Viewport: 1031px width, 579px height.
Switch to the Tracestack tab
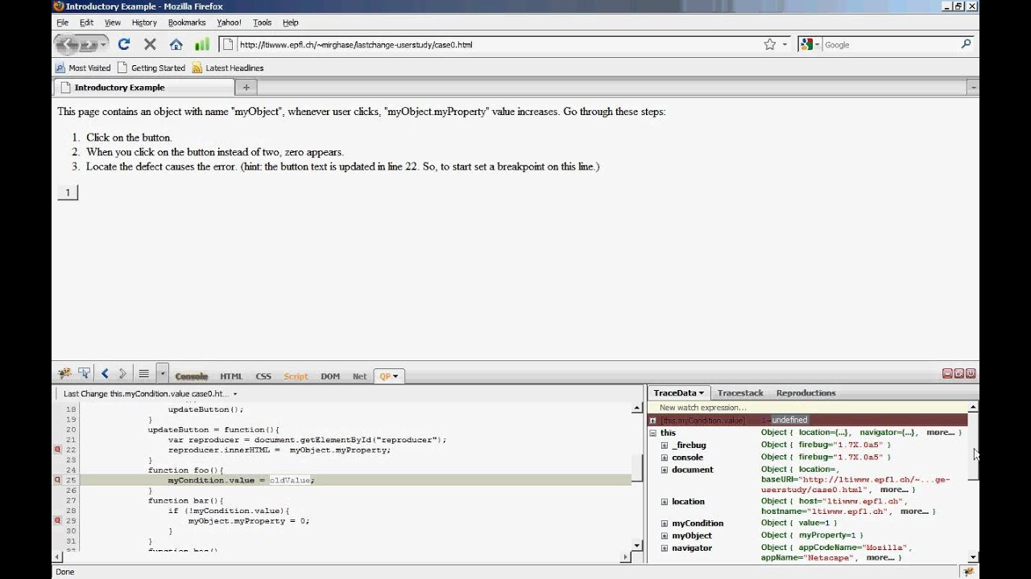point(740,392)
